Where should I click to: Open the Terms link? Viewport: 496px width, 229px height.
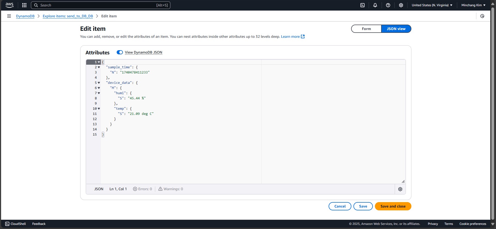pos(449,224)
